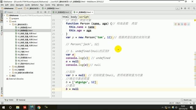This screenshot has height=110, width=196.
Task: Click scroll from source target icon
Action: [38, 12]
